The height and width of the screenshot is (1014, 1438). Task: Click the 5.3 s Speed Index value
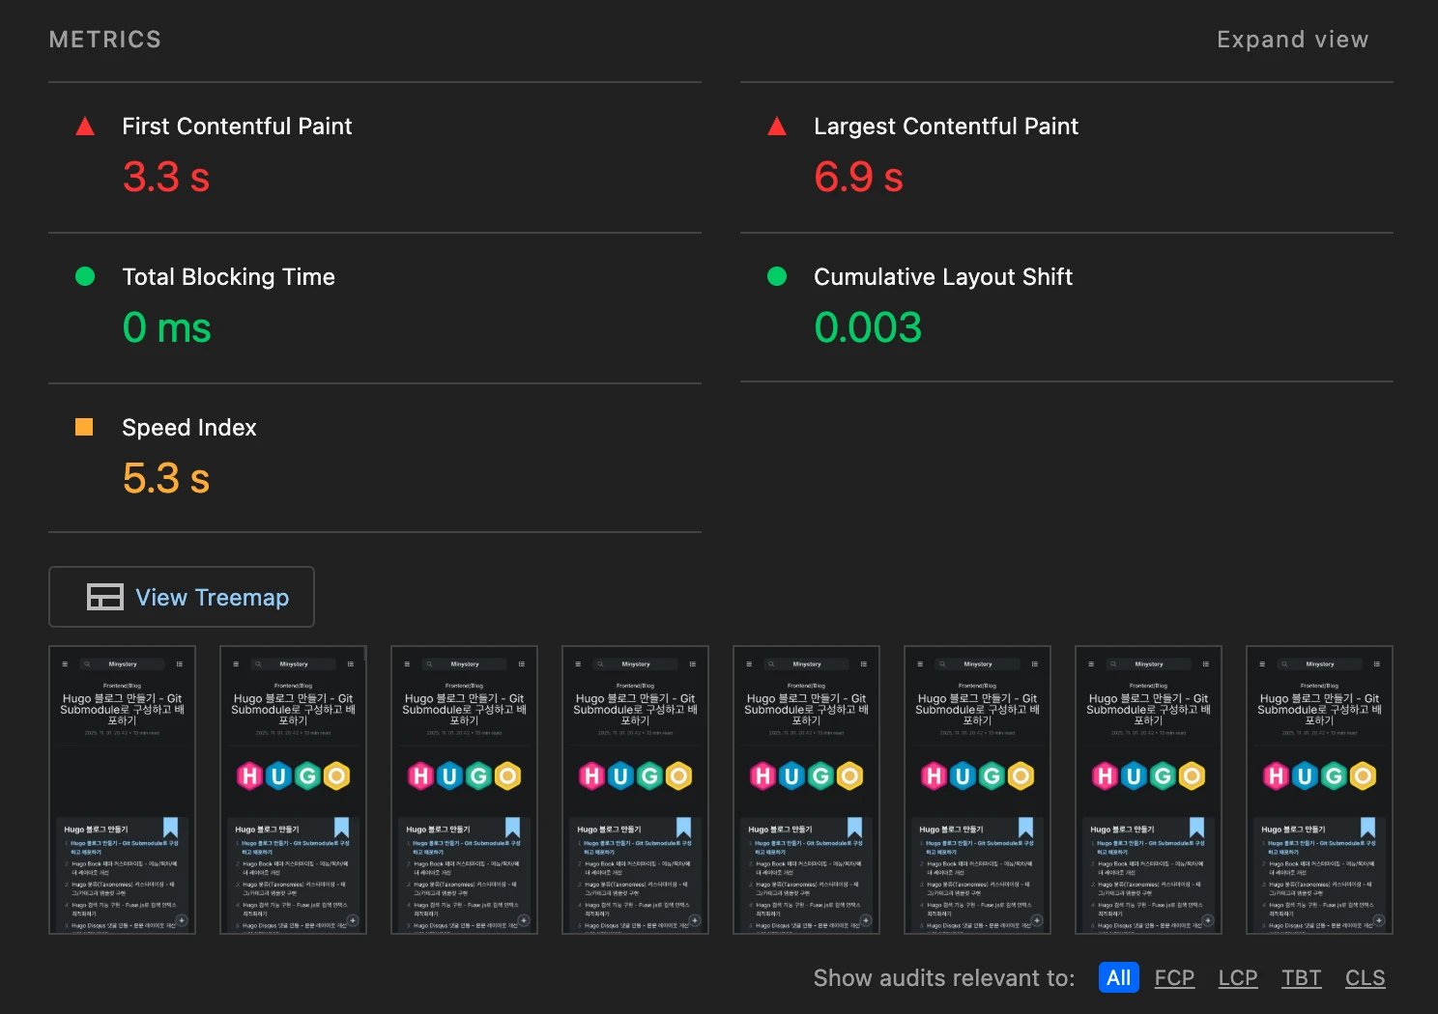click(166, 478)
